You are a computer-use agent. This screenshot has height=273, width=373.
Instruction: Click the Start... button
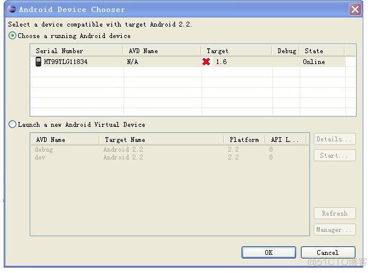(x=335, y=155)
